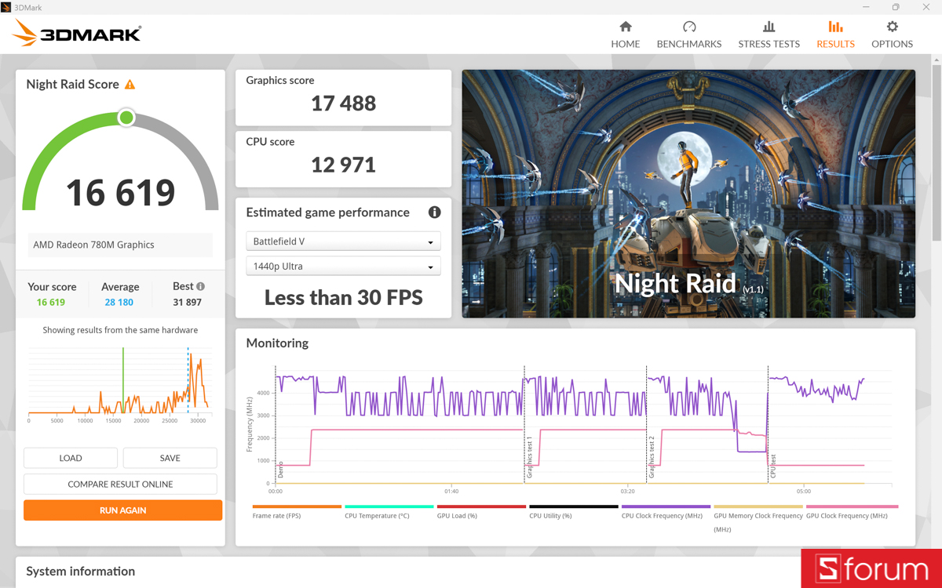Image resolution: width=942 pixels, height=588 pixels.
Task: Go to the Benchmarks tab
Action: pyautogui.click(x=688, y=34)
